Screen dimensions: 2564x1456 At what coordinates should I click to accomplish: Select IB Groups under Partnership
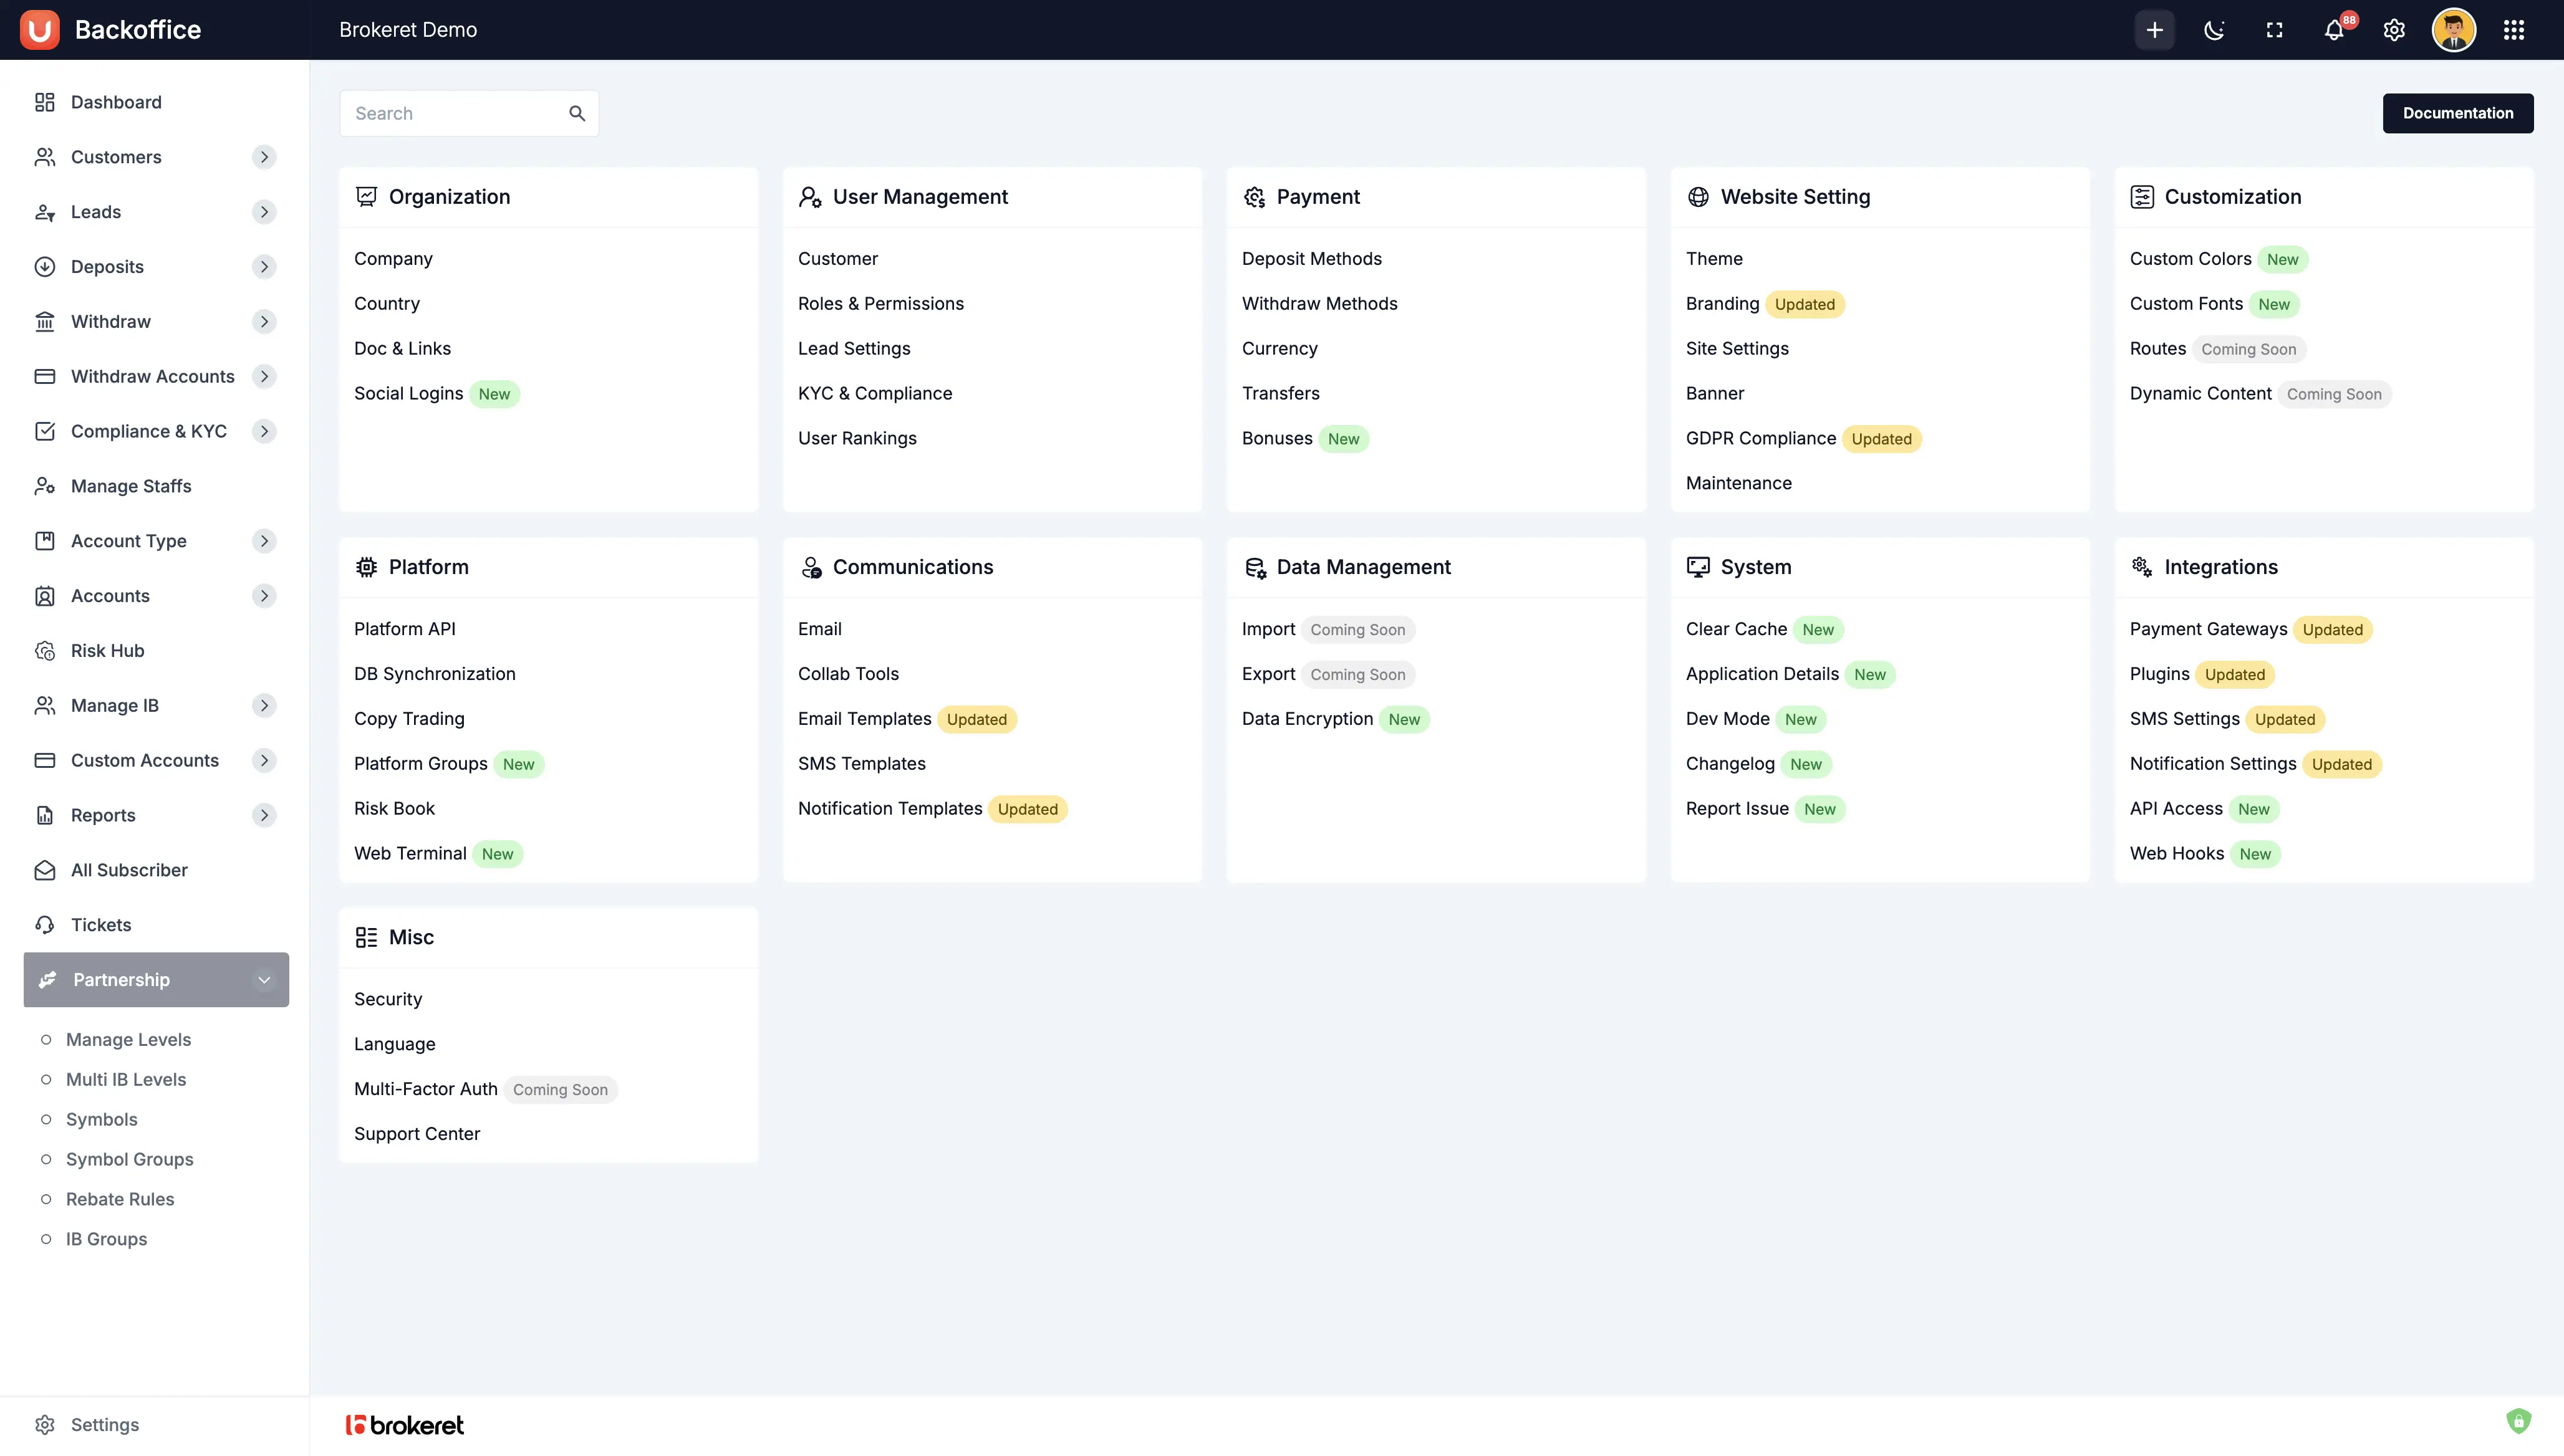[x=106, y=1239]
